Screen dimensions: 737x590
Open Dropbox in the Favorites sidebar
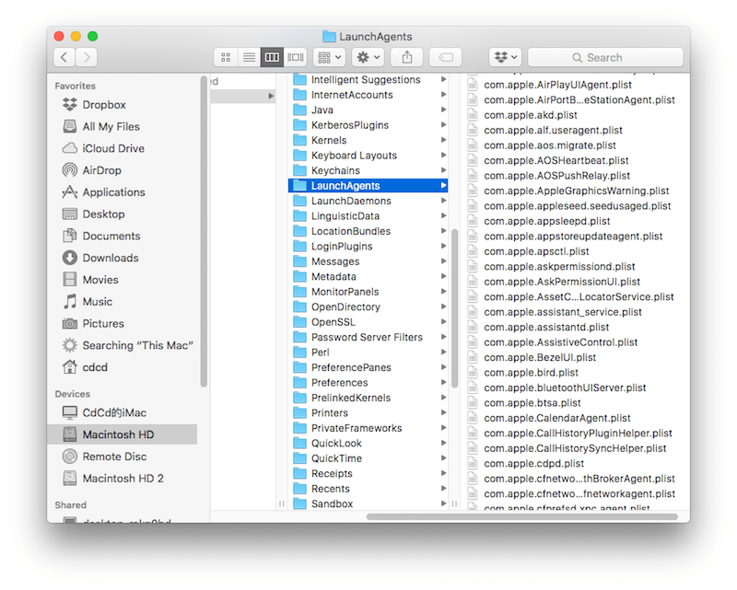[123, 105]
